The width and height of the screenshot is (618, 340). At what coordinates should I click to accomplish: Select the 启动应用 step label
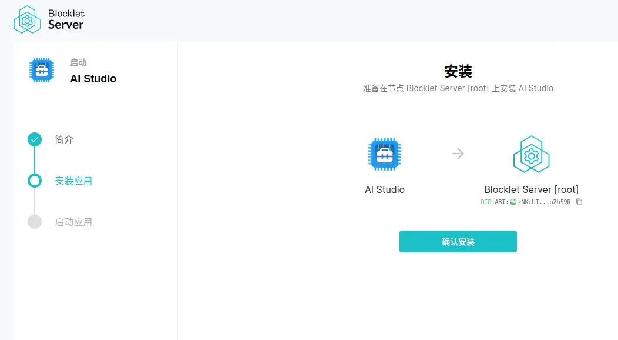(73, 222)
